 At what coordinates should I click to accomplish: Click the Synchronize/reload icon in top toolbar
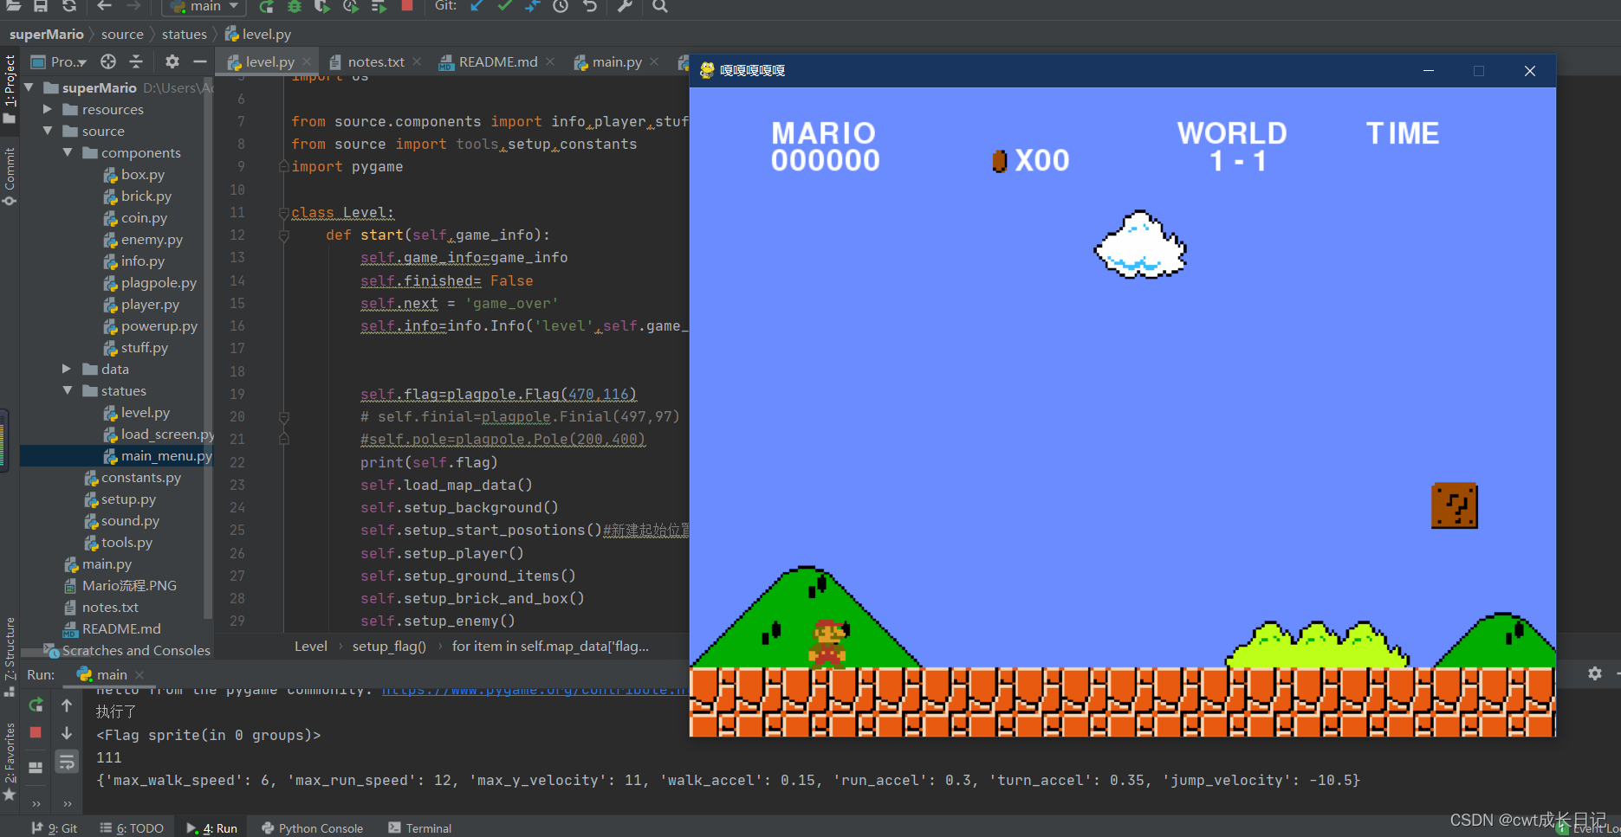coord(69,6)
